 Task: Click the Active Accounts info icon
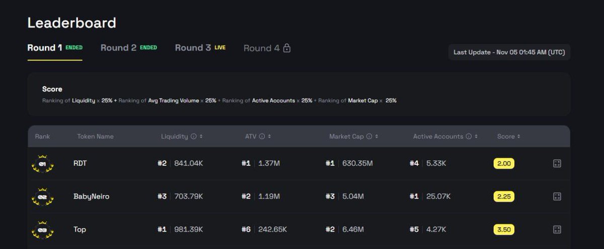[469, 137]
